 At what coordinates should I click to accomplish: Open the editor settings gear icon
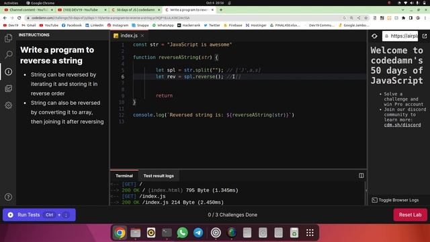9,106
